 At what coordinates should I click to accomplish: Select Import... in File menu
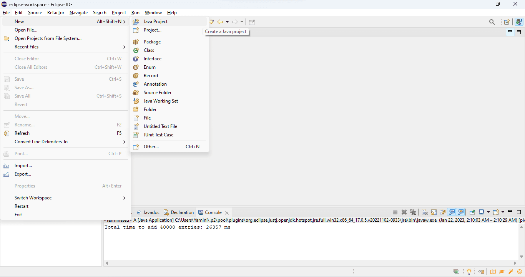click(x=65, y=166)
